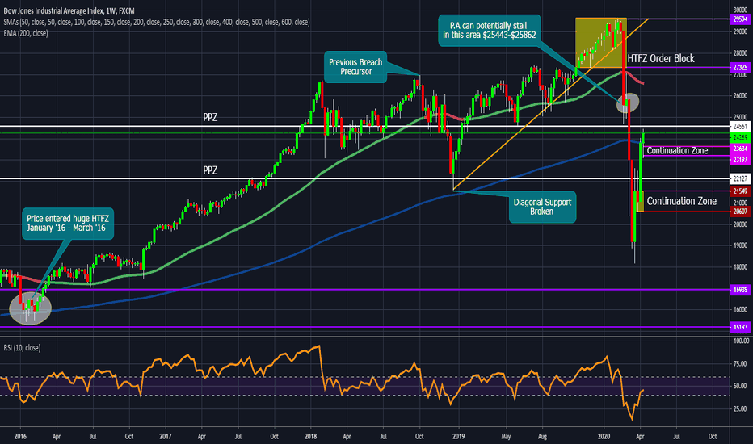Screen dimensions: 753x444
Task: Click the 2018 label on time axis
Action: tap(311, 436)
